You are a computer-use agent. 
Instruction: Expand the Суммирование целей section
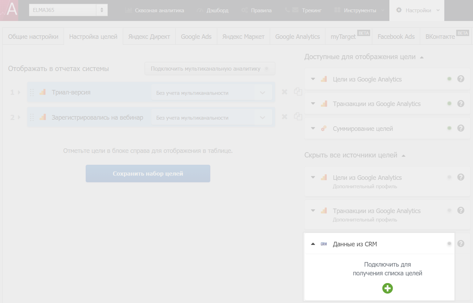(313, 128)
